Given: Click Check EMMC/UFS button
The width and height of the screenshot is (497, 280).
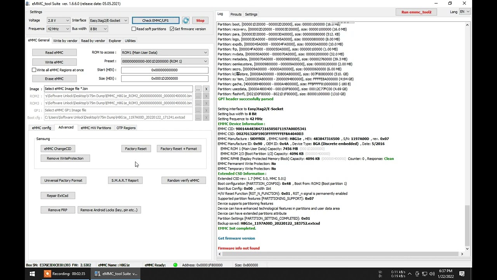Looking at the screenshot, I should click(x=156, y=21).
